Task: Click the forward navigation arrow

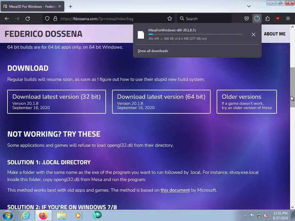Action: click(x=17, y=19)
